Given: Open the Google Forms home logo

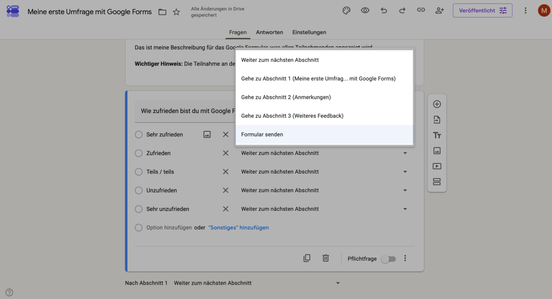Looking at the screenshot, I should [13, 11].
